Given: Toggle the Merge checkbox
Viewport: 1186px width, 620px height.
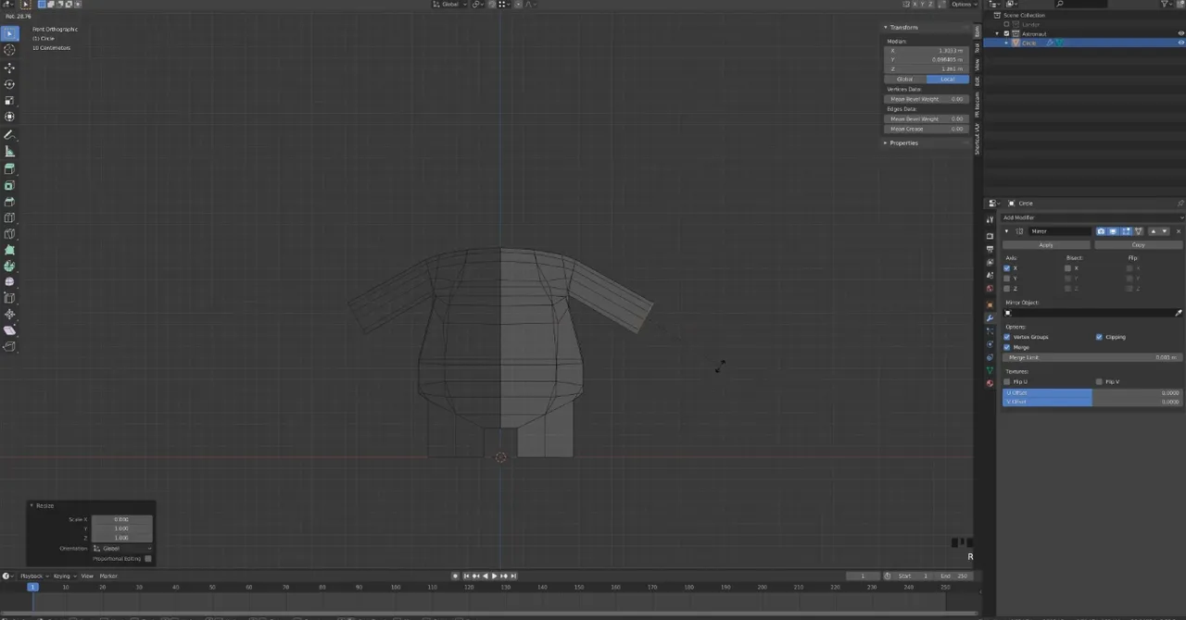Looking at the screenshot, I should (x=1007, y=347).
